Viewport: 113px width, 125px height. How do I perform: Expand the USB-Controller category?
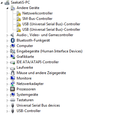(x=7, y=111)
